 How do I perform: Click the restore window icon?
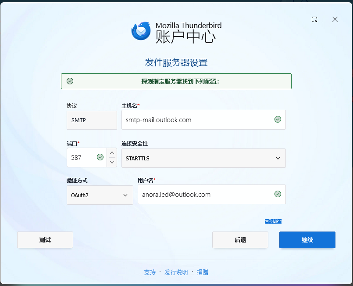click(314, 19)
